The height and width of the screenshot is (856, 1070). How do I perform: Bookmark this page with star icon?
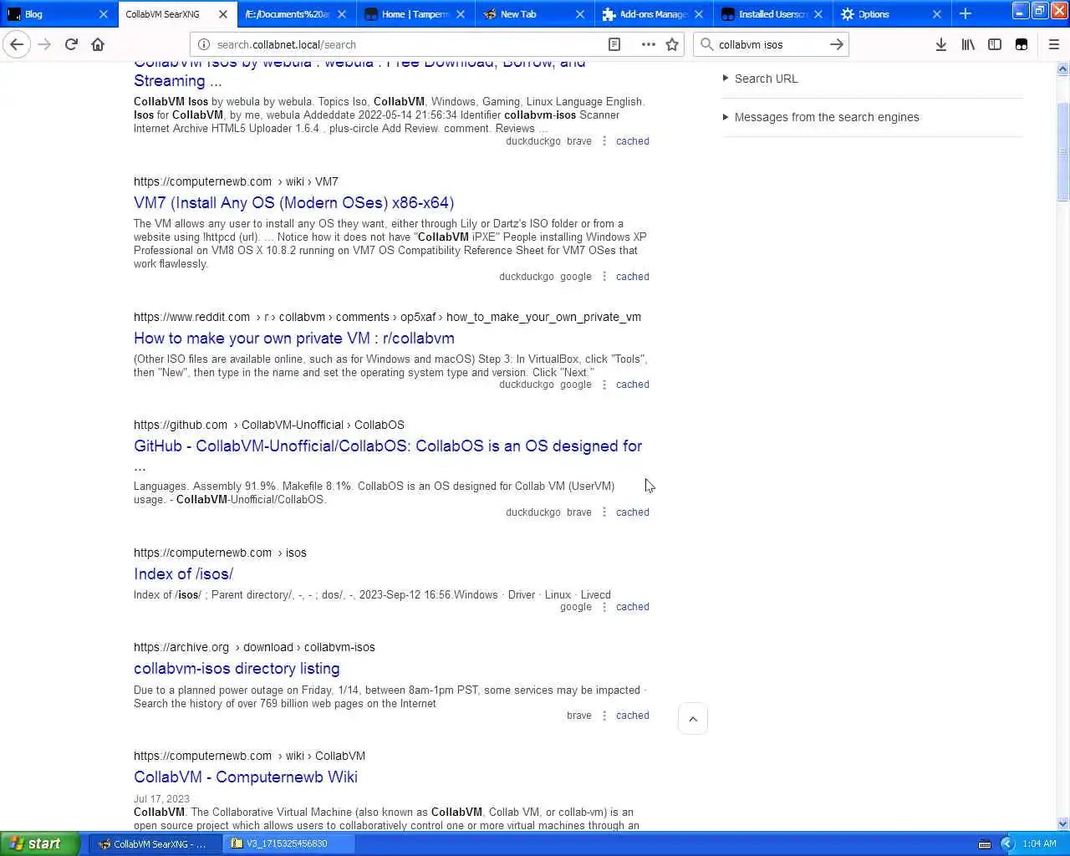tap(672, 44)
